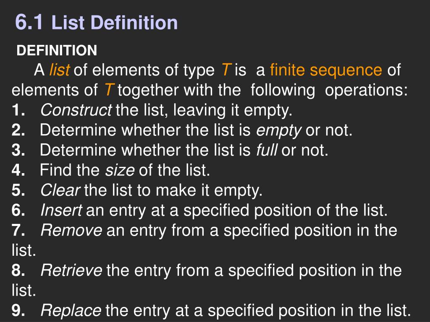Click the orange 'finite sequence' phrase
The image size is (430, 322).
point(326,70)
